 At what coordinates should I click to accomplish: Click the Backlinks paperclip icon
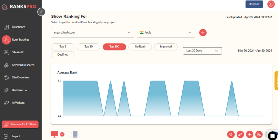pos(6,90)
